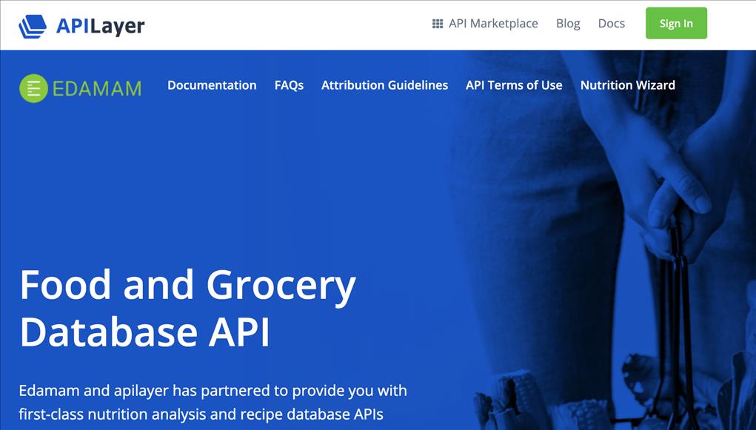Select FAQs in the Edamam navigation

pos(289,85)
